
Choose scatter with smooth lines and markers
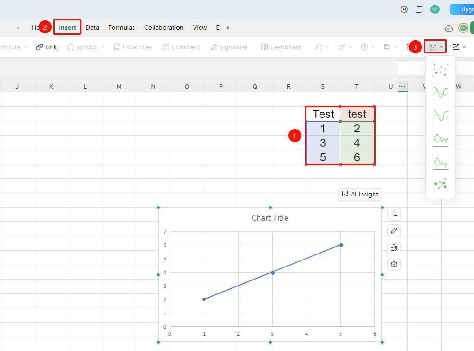[x=441, y=92]
